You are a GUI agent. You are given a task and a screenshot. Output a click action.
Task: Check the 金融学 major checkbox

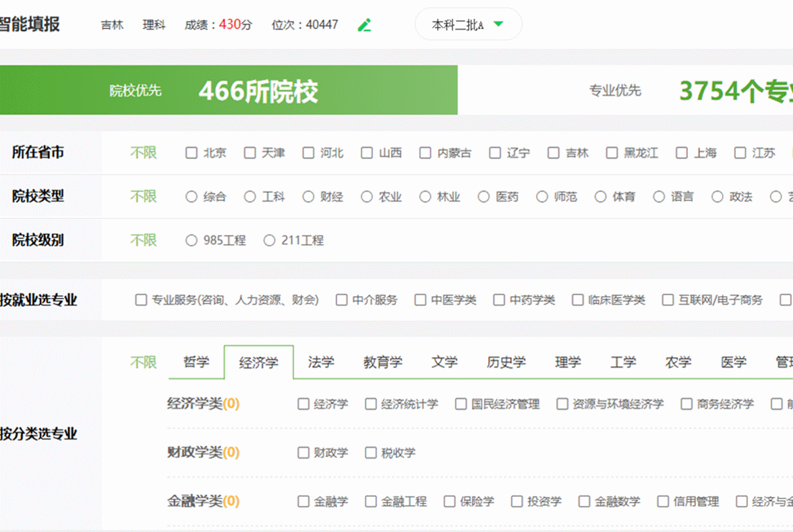[303, 501]
